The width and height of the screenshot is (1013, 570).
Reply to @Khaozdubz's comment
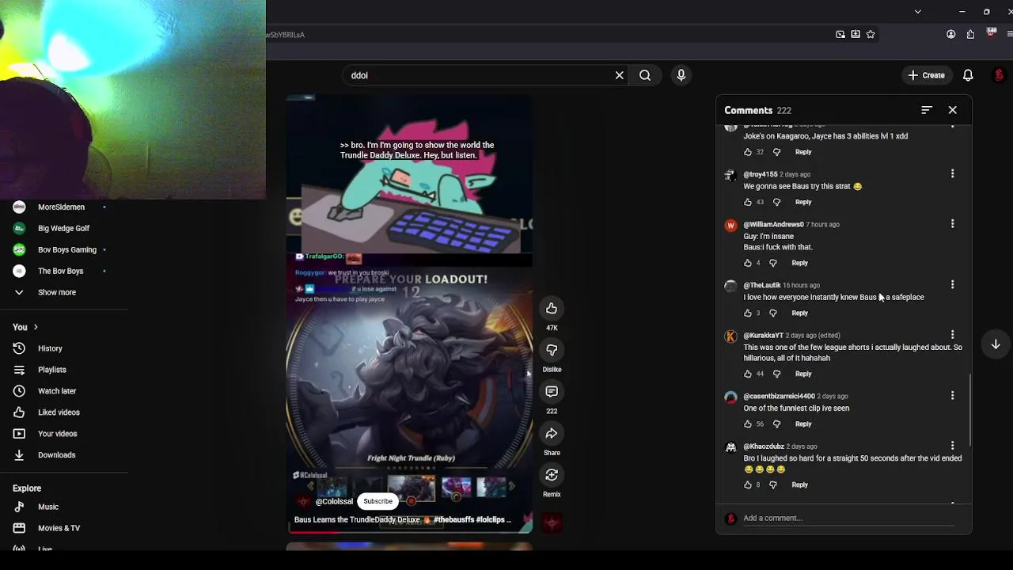click(x=800, y=484)
